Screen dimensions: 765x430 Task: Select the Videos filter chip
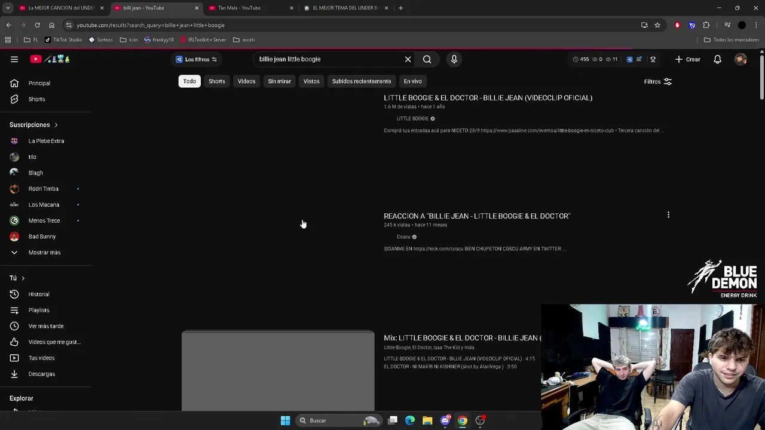(246, 81)
